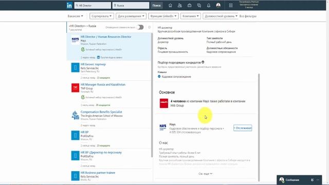Open the Функции LinkedIn filter dropdown
The image size is (329, 185).
163,16
